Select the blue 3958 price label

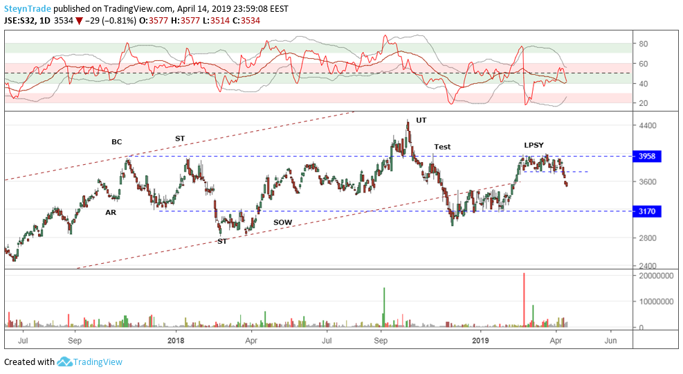pos(646,156)
